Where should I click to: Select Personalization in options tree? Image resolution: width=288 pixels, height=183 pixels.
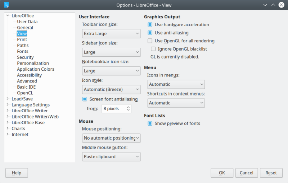click(33, 63)
